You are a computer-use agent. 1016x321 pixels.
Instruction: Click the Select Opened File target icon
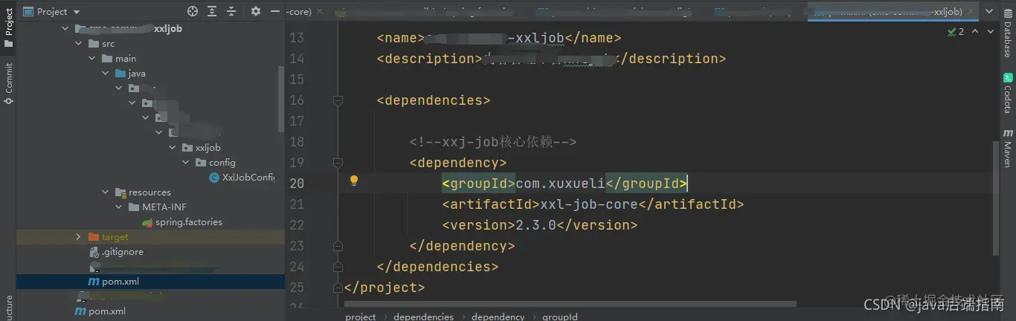click(x=193, y=11)
